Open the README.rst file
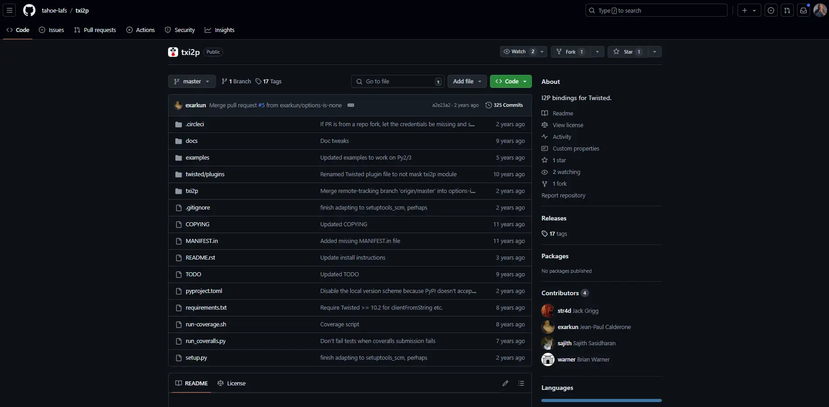This screenshot has height=407, width=829. 200,258
